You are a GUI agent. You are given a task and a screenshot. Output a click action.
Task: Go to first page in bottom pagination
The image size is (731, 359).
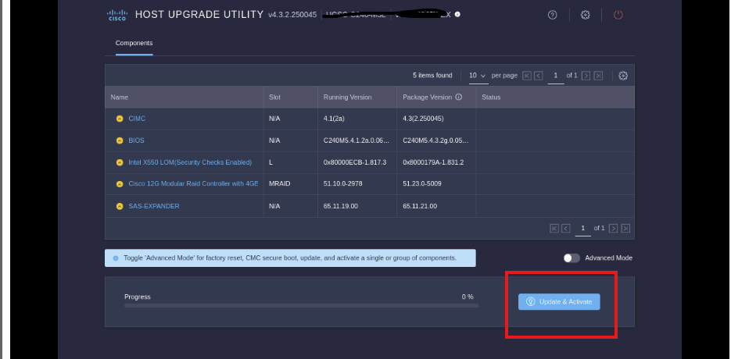coord(554,228)
